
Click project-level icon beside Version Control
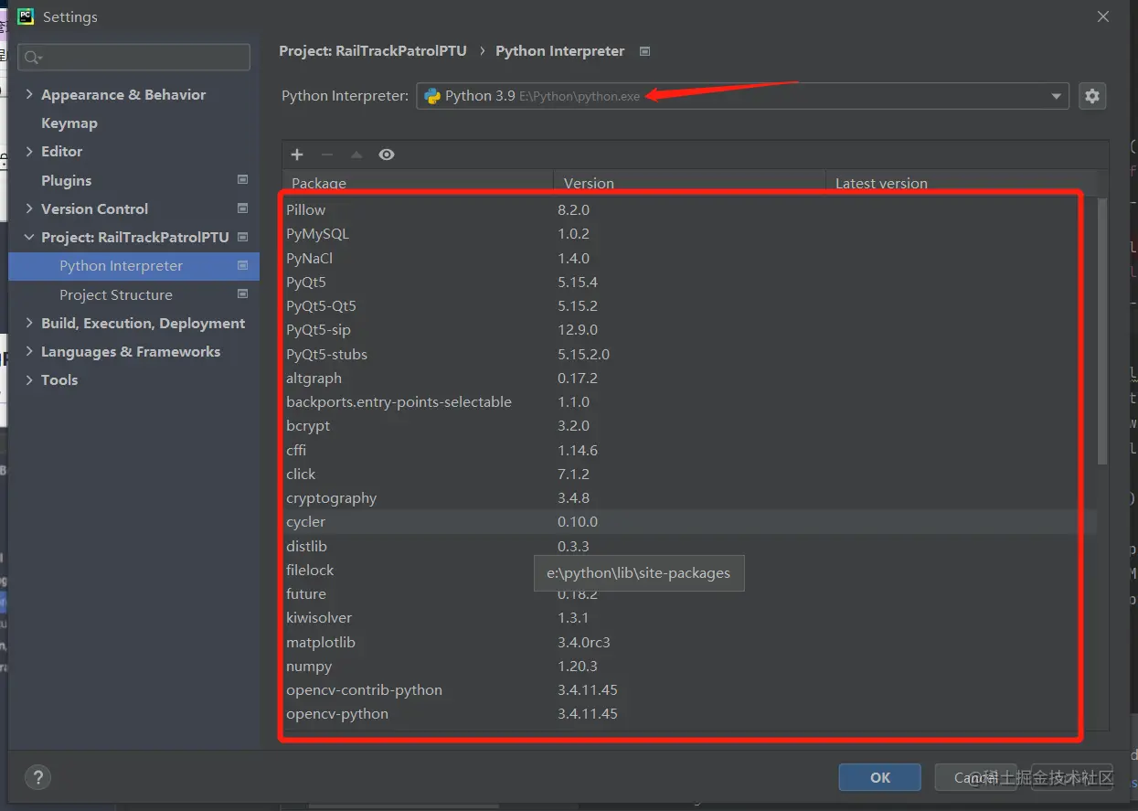click(x=242, y=208)
